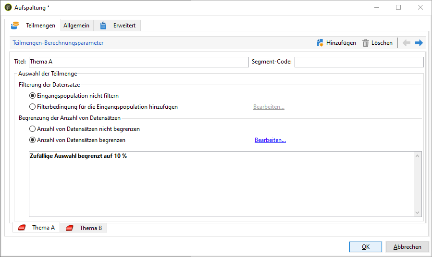Viewport: 432px width, 257px height.
Task: Select 'Eingangspopulation nicht filtern' option
Action: coord(33,96)
